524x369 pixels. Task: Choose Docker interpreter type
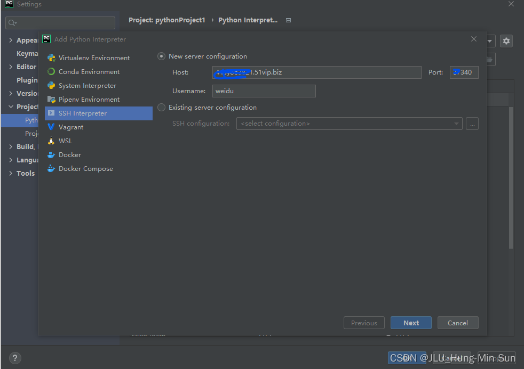[99, 154]
